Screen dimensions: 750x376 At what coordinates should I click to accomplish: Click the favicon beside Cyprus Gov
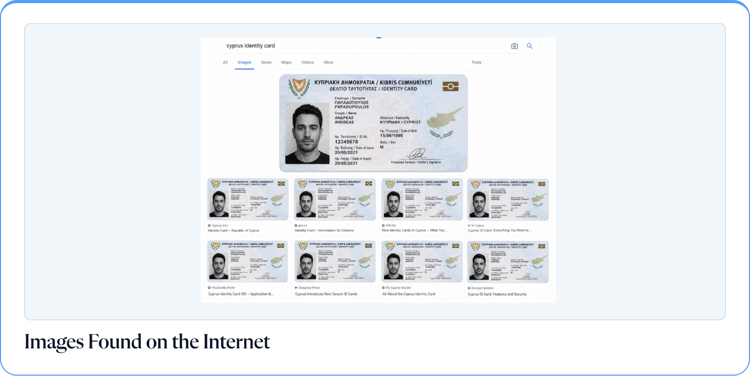click(x=209, y=225)
